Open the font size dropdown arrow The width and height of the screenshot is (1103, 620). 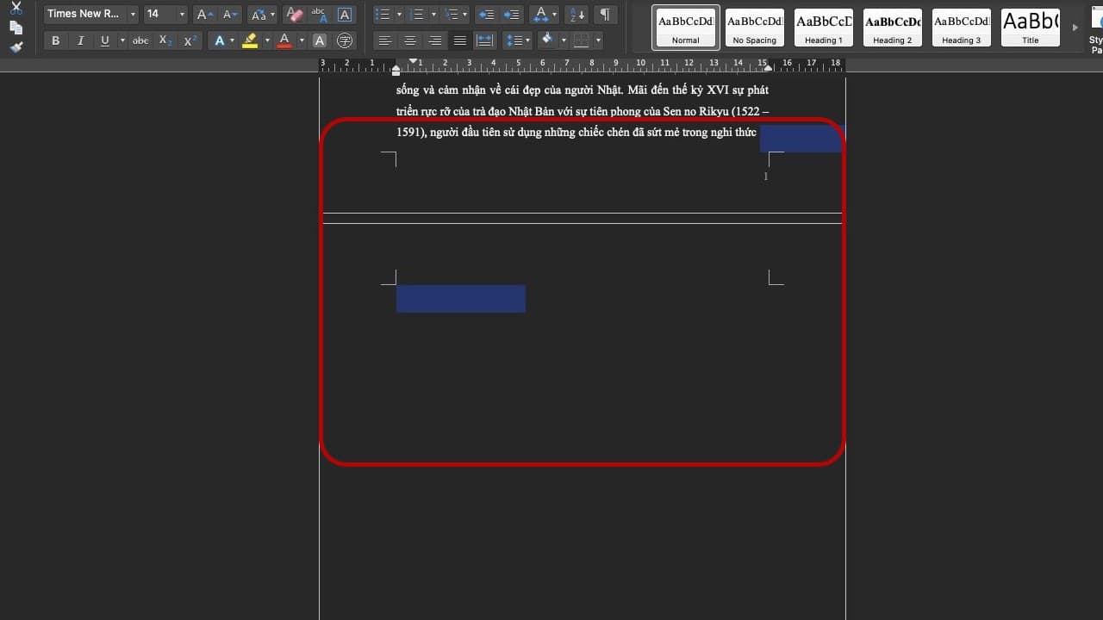point(182,15)
